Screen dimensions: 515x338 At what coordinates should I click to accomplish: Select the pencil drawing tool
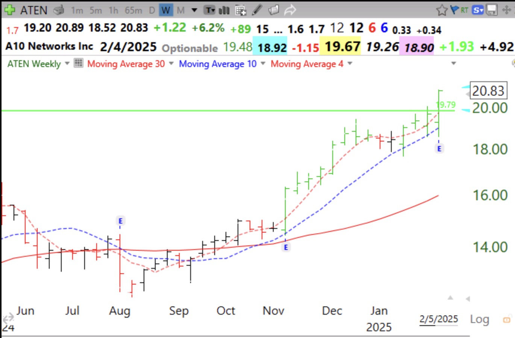click(x=257, y=10)
